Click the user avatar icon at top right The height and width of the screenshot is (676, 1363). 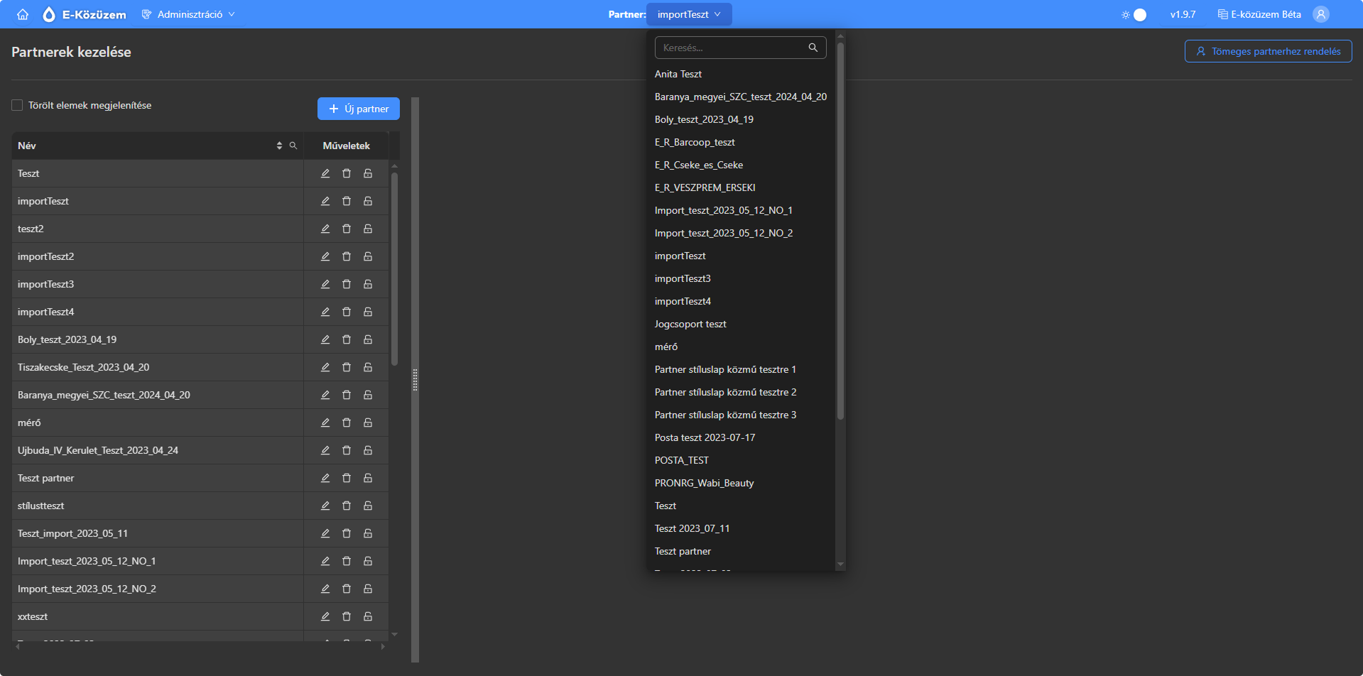point(1320,14)
